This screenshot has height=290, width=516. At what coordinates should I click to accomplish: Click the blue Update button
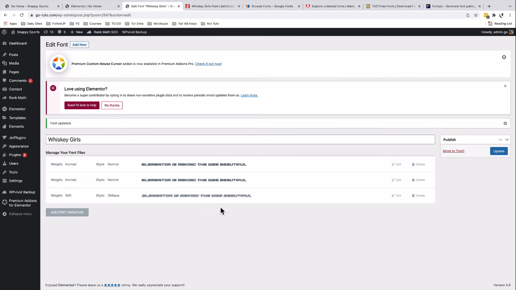tap(499, 151)
